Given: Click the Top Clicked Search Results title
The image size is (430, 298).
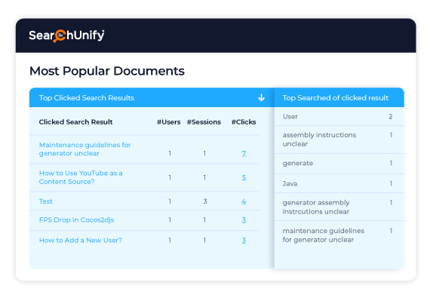Looking at the screenshot, I should point(87,98).
